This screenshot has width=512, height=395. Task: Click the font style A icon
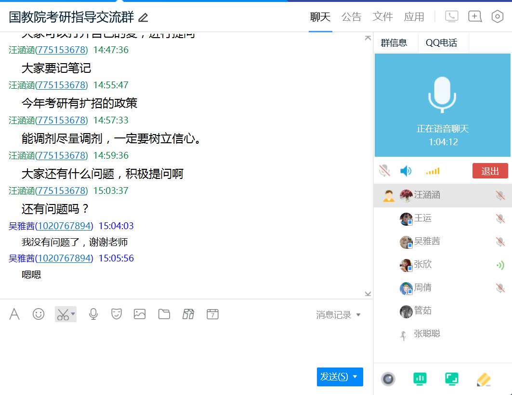[15, 314]
